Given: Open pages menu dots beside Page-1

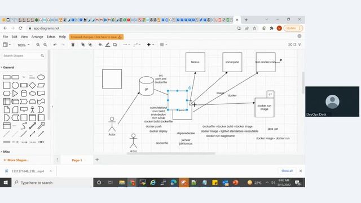Looking at the screenshot, I should 58,160.
